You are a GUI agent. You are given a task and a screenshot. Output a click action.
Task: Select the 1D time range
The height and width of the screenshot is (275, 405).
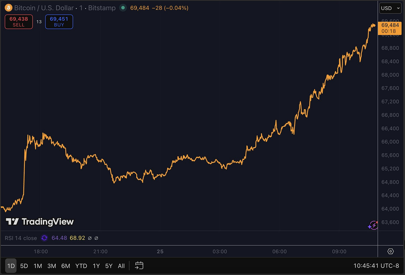[x=11, y=266]
